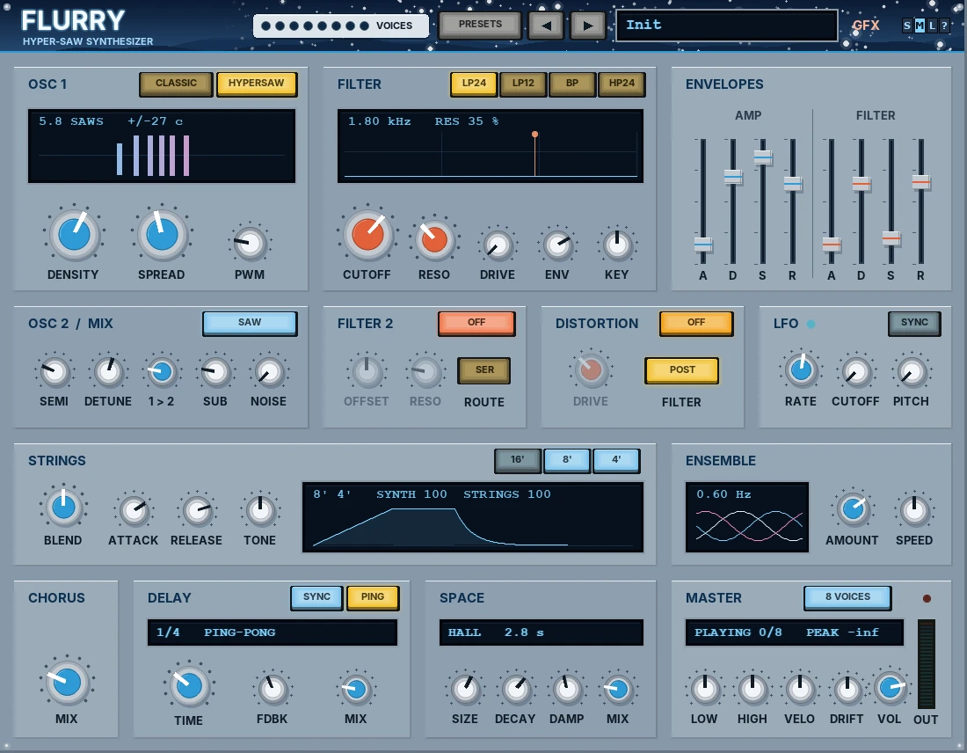Toggle the Distortion OFF switch

[x=696, y=323]
